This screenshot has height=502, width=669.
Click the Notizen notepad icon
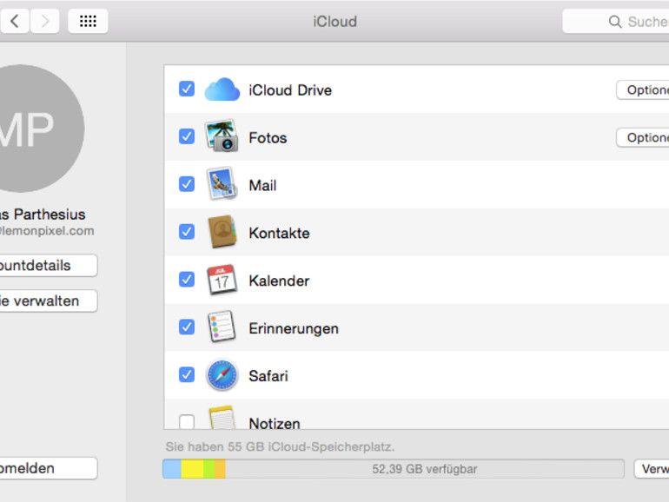click(x=222, y=418)
